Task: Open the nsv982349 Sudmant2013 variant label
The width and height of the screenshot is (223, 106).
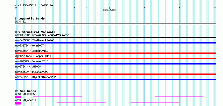Action: coord(32,61)
